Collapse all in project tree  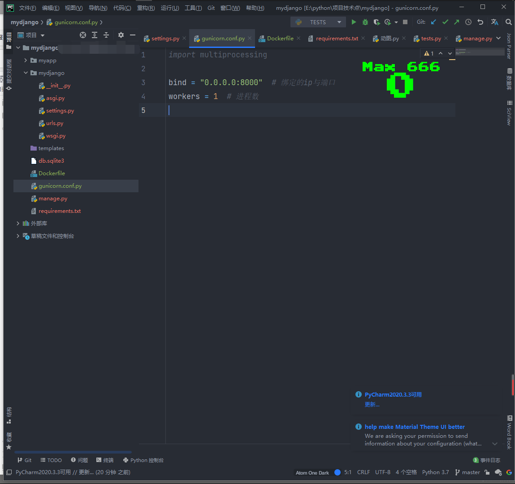106,35
